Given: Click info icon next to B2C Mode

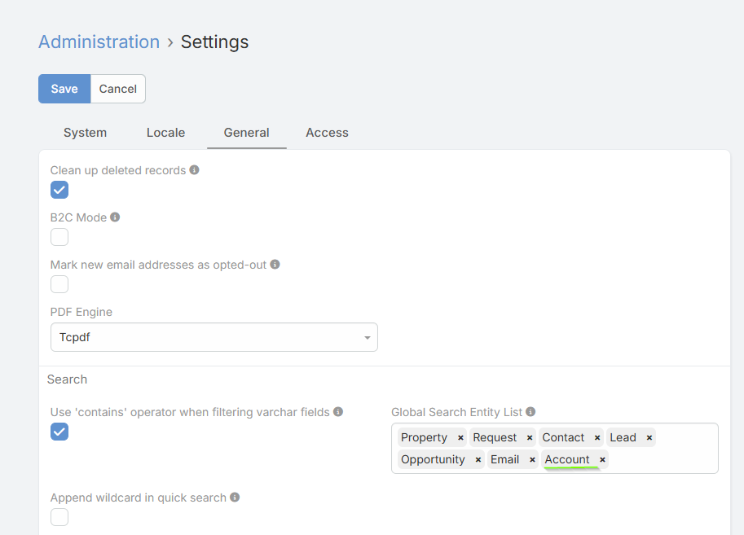Looking at the screenshot, I should point(115,217).
